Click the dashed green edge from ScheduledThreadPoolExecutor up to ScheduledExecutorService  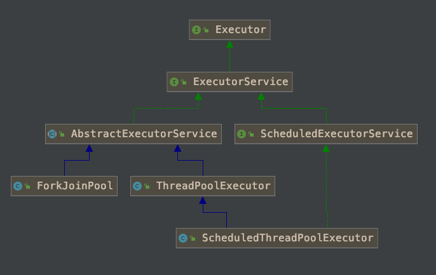[x=326, y=186]
